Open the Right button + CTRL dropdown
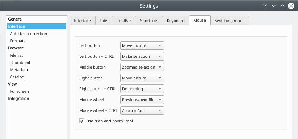The image size is (298, 139). [142, 89]
